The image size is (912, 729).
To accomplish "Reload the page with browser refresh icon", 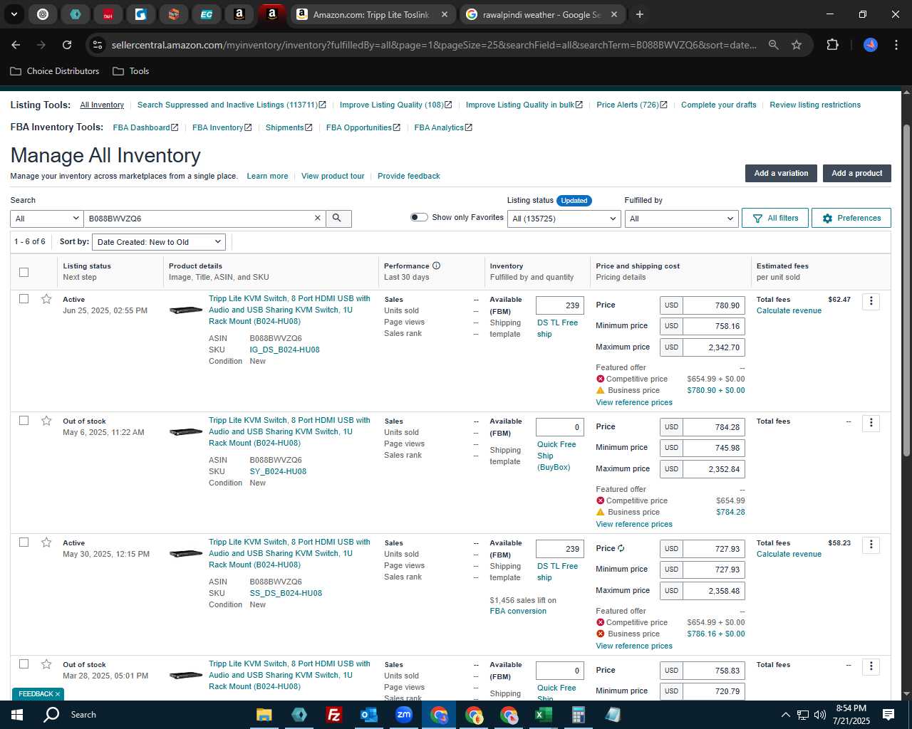I will (x=67, y=45).
